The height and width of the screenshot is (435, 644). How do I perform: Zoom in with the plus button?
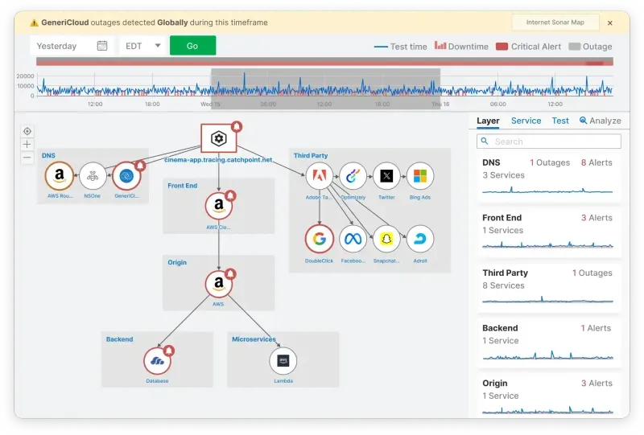click(27, 144)
